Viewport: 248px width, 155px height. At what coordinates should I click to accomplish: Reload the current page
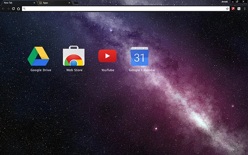[14, 9]
